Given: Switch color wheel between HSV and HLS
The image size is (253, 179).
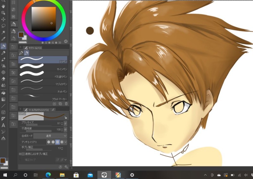Looking at the screenshot, I should pos(66,41).
